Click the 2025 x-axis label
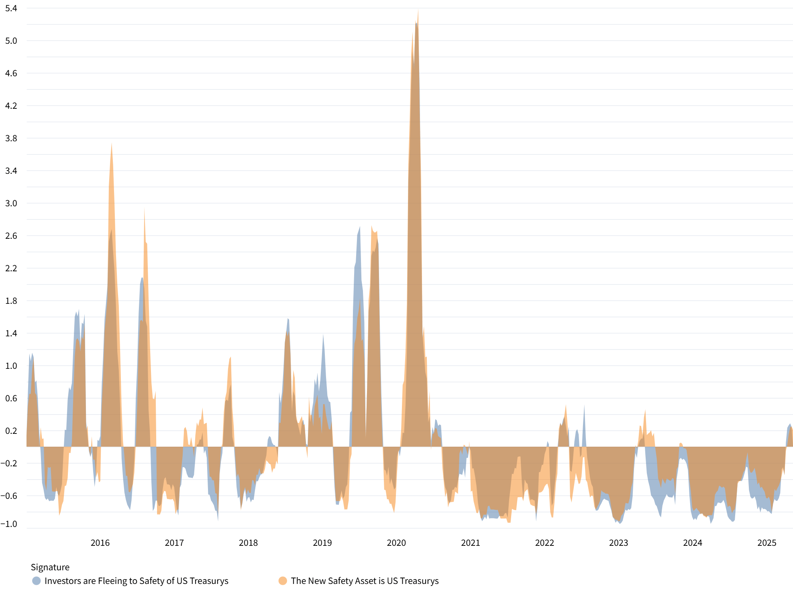The image size is (793, 602). coord(766,543)
